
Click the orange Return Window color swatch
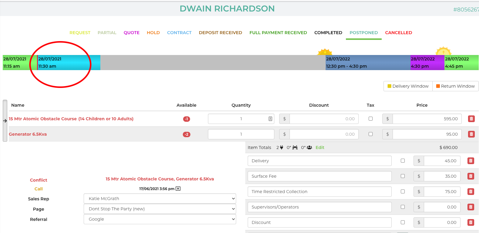coord(438,86)
